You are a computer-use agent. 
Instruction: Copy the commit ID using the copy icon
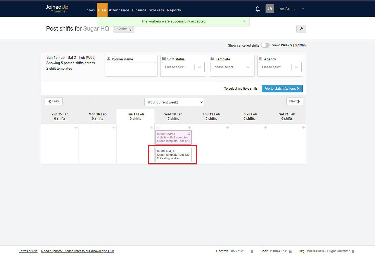click(x=252, y=251)
